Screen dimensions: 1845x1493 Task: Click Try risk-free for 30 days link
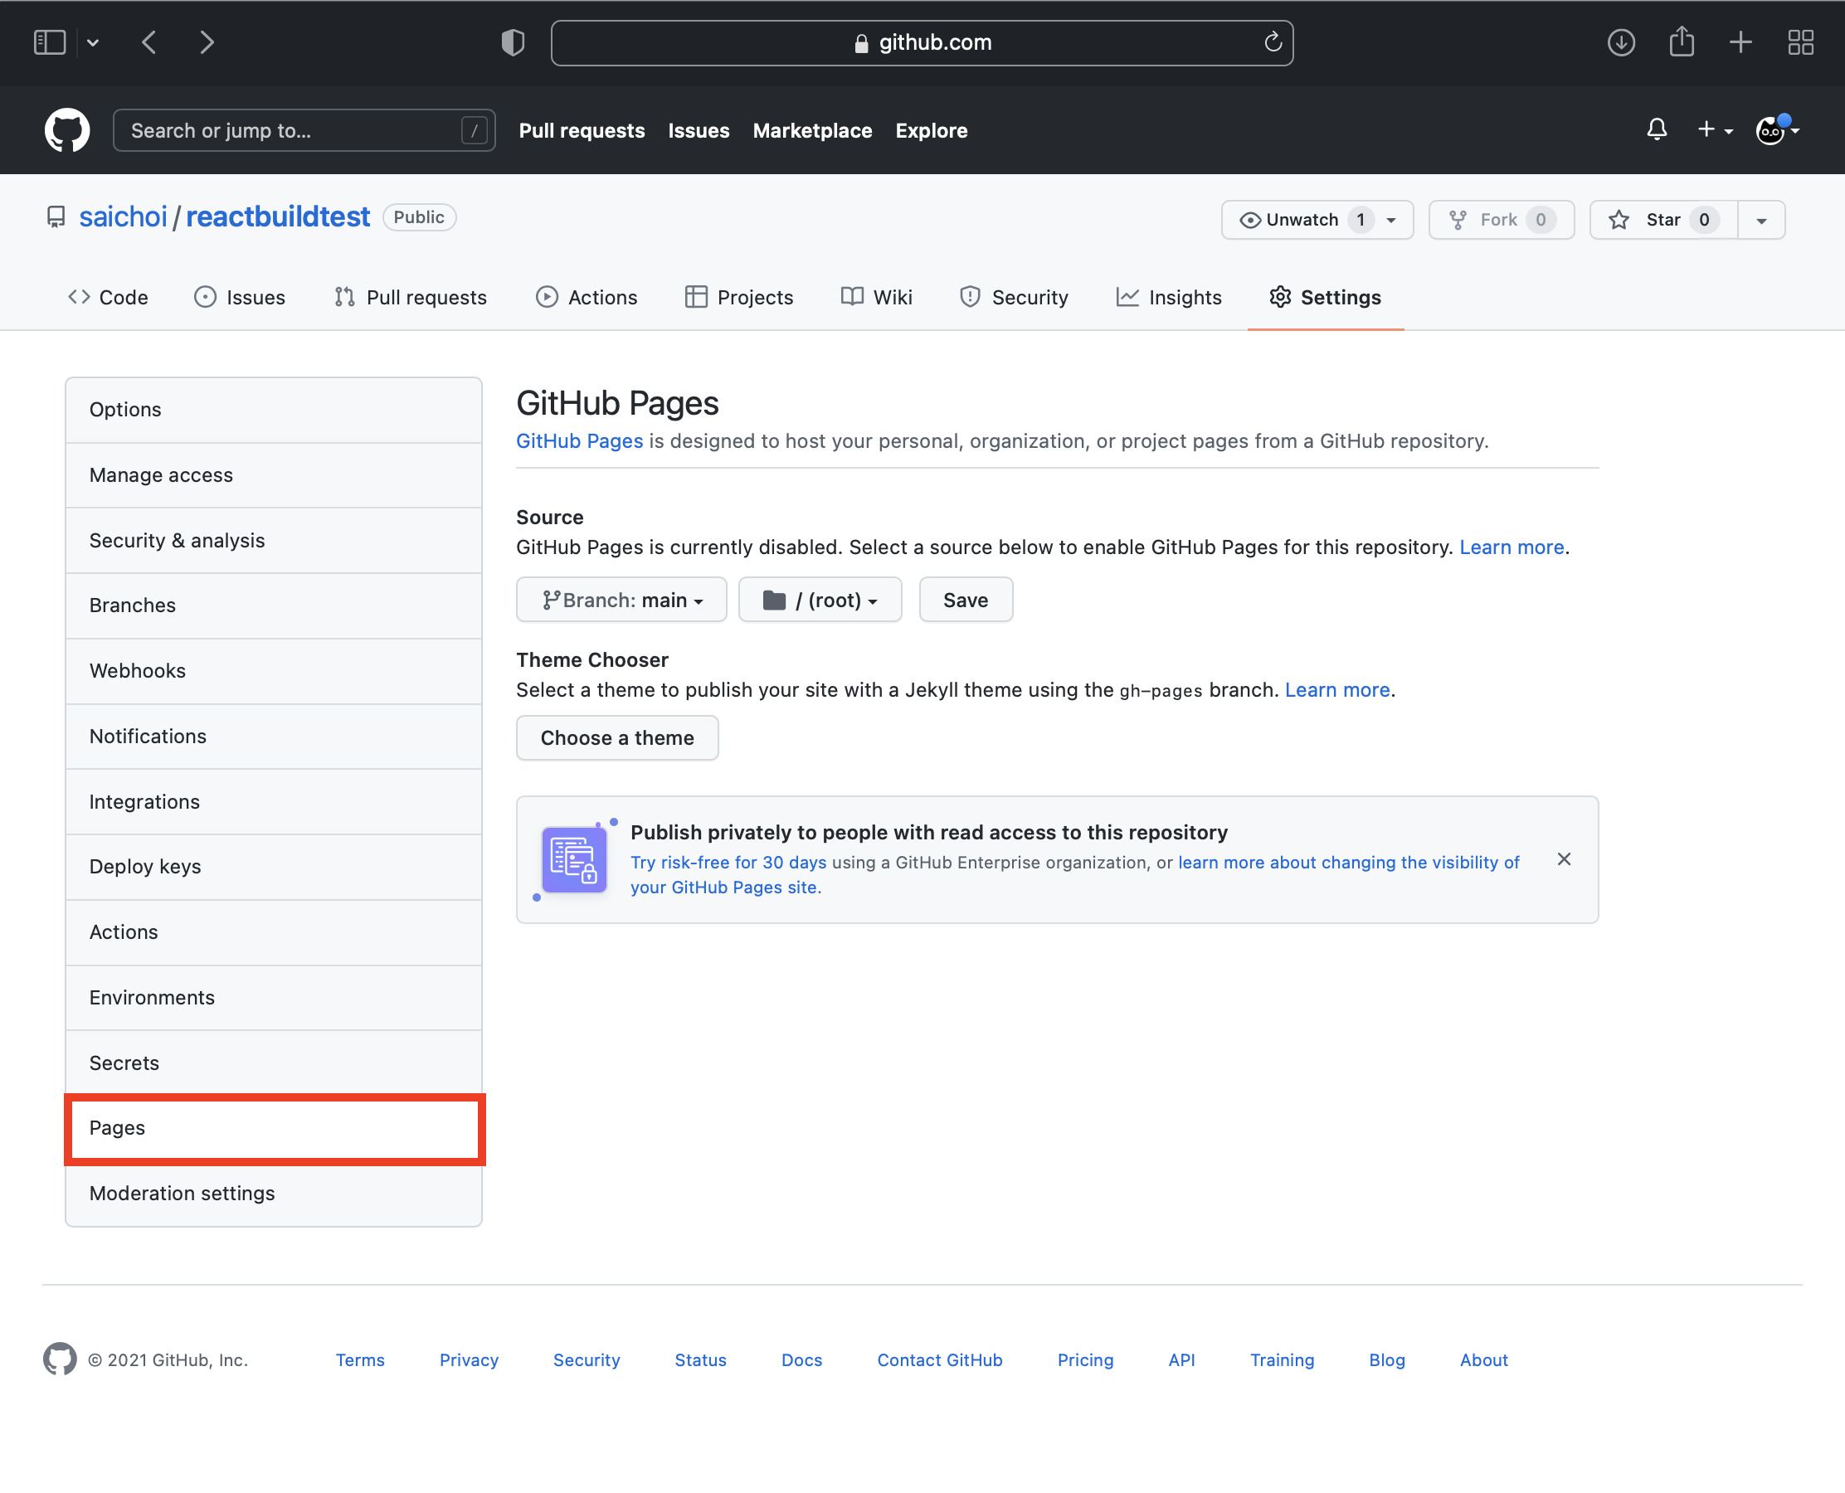[728, 863]
